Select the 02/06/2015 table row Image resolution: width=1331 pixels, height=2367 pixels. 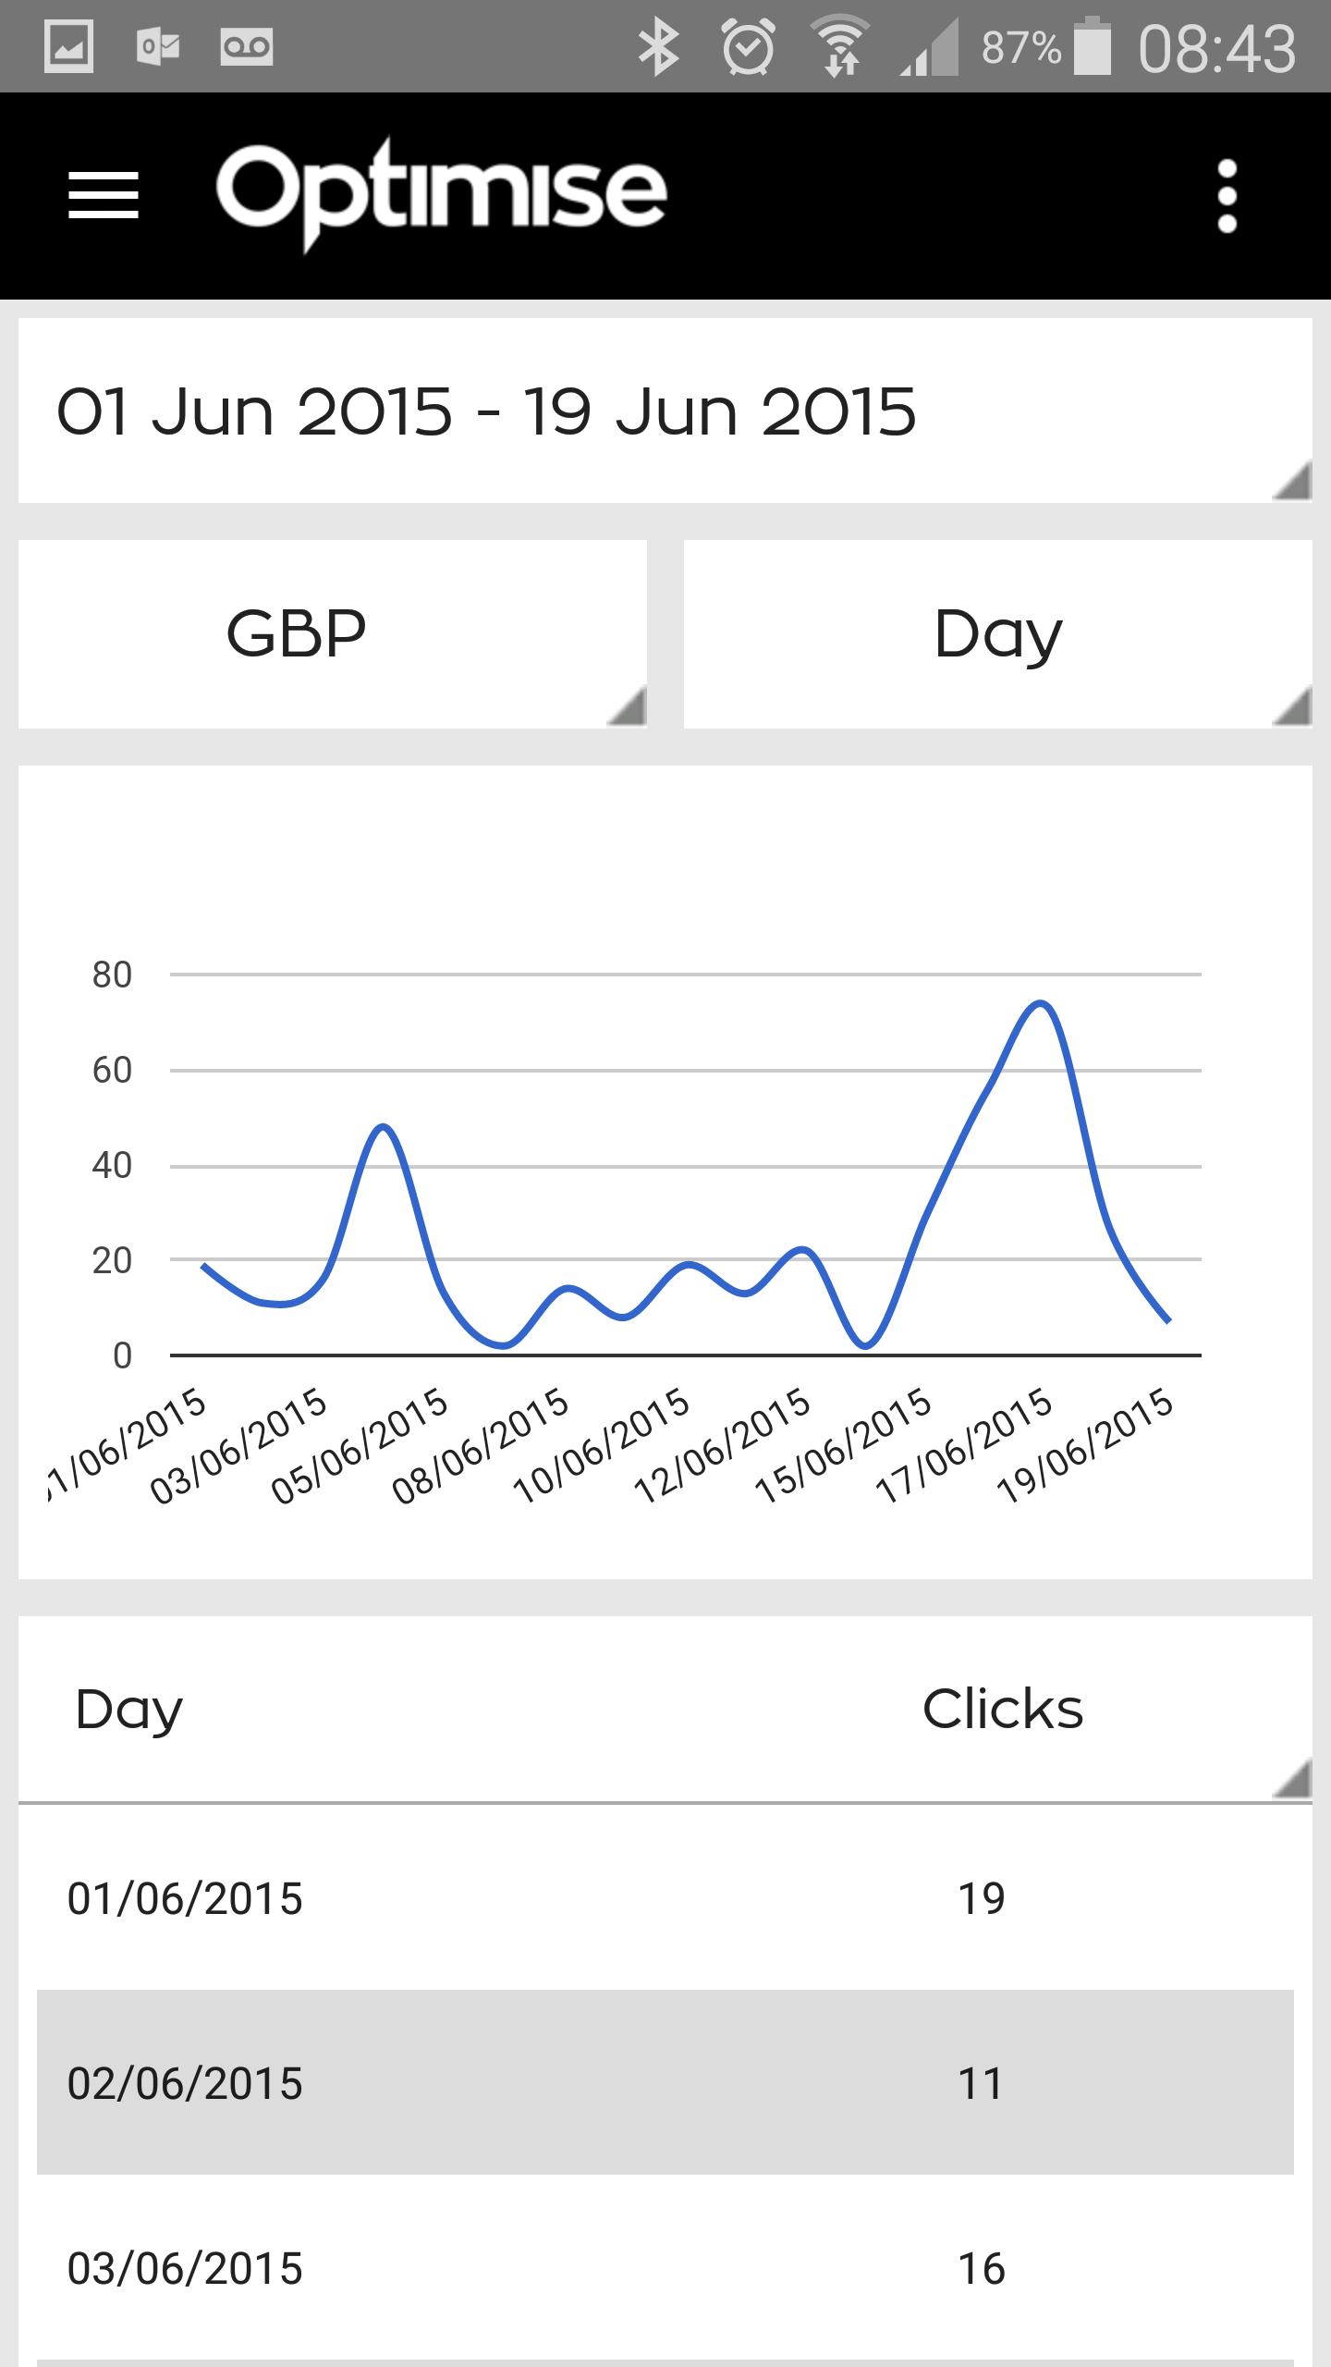click(x=665, y=2084)
